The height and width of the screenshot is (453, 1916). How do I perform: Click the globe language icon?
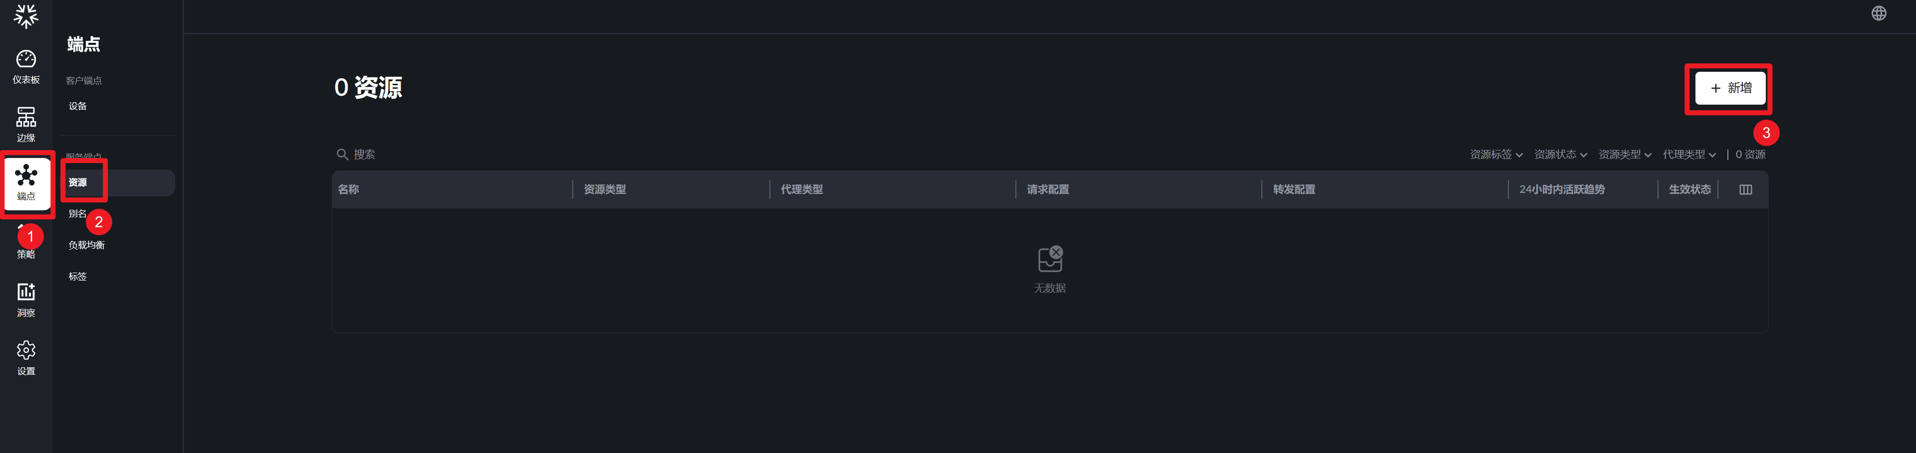click(x=1878, y=13)
